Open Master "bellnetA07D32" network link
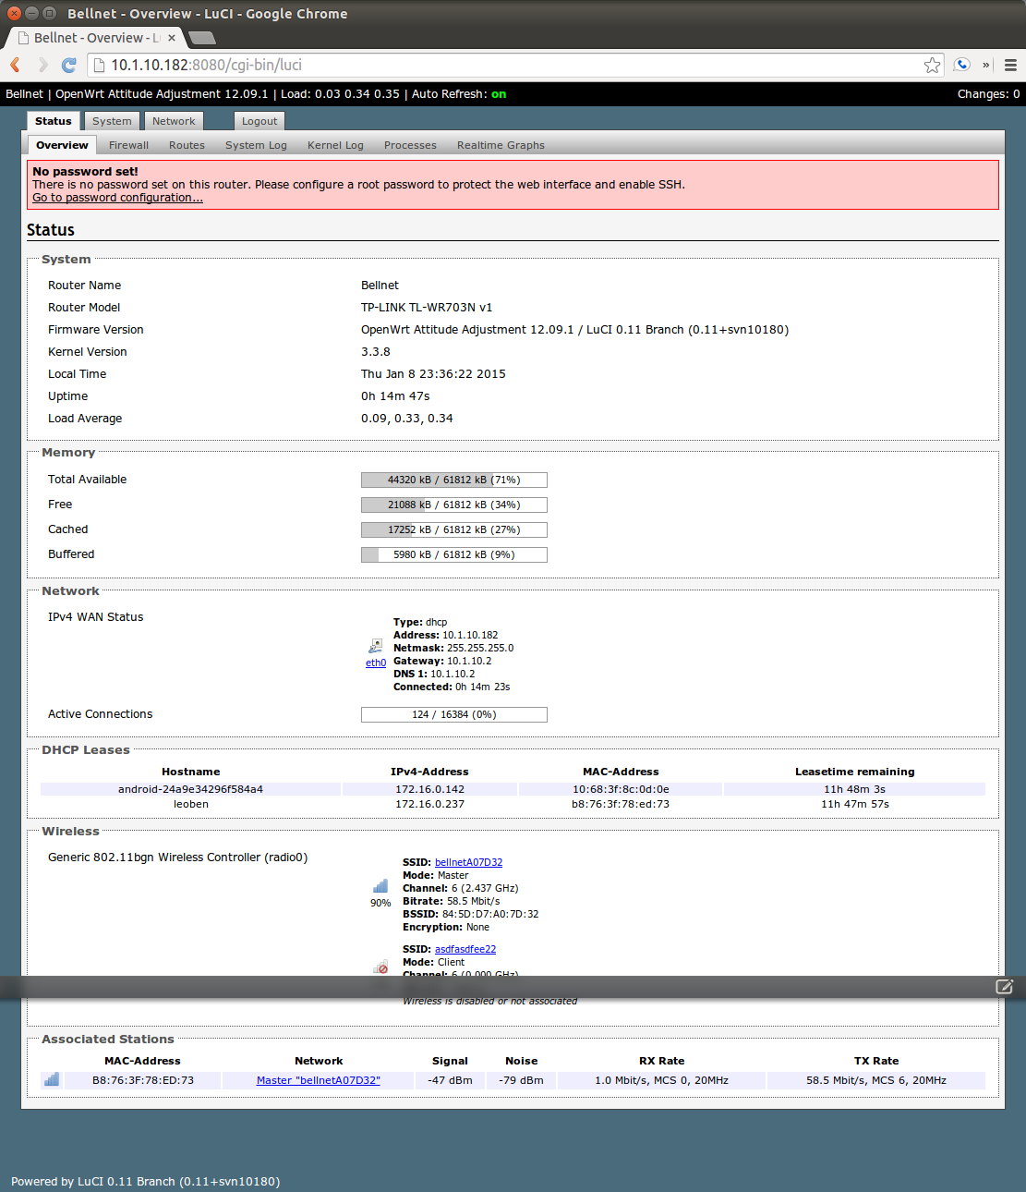The image size is (1026, 1192). pos(319,1080)
